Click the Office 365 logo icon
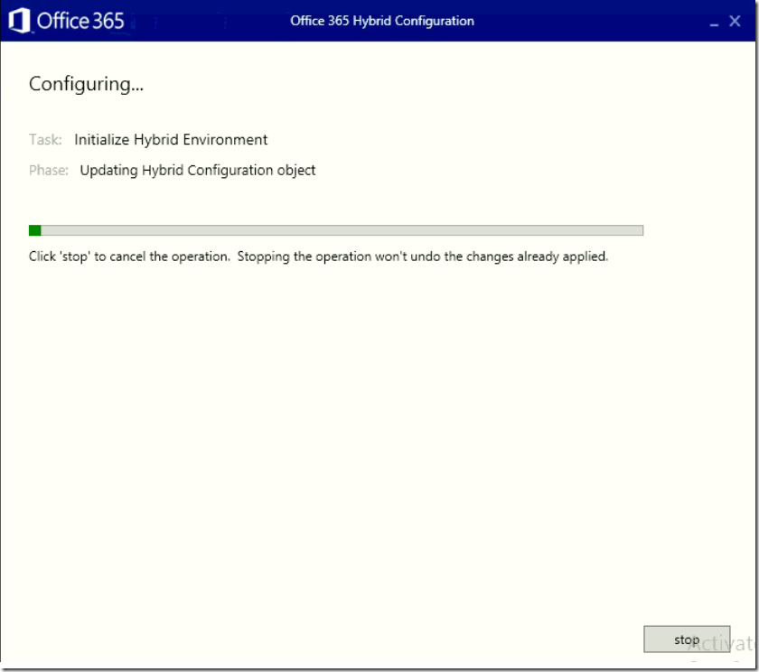The width and height of the screenshot is (759, 672). click(19, 22)
